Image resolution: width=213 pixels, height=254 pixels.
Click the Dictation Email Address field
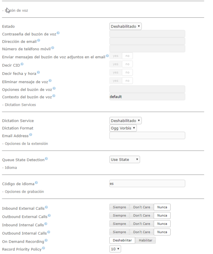[x=147, y=136]
